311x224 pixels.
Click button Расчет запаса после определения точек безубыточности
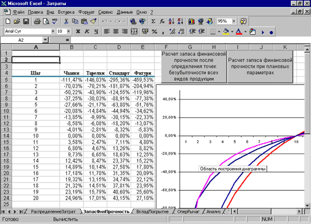point(194,66)
